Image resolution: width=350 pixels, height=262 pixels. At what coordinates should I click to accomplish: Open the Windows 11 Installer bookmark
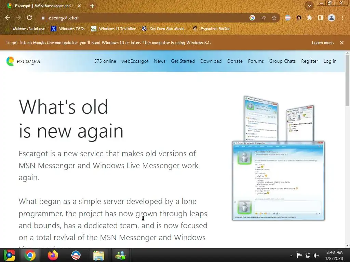[x=113, y=29]
